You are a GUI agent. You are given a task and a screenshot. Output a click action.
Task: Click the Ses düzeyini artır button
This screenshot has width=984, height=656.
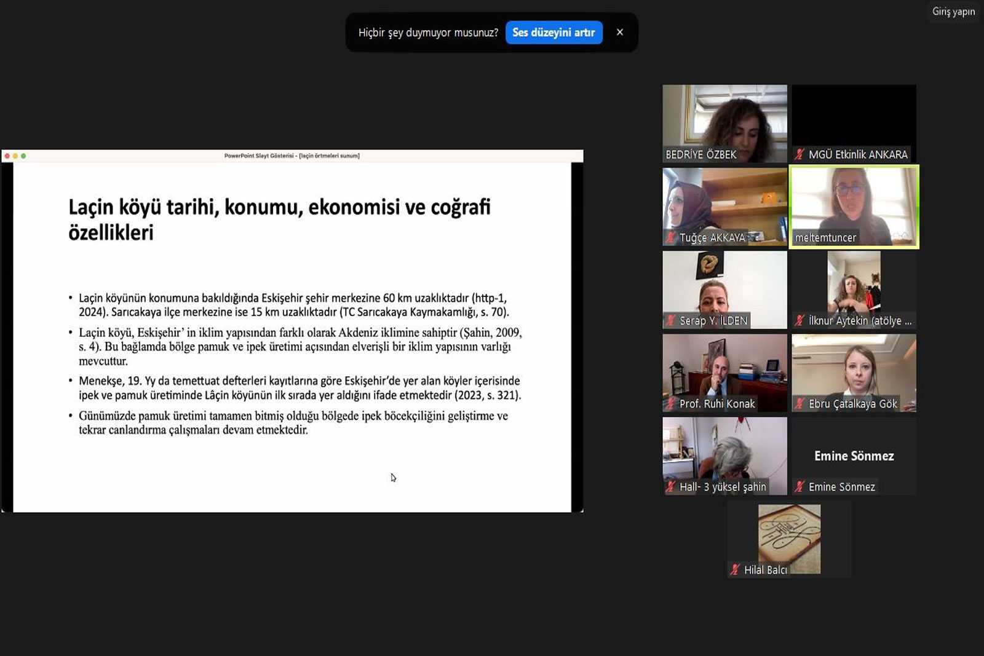(553, 33)
